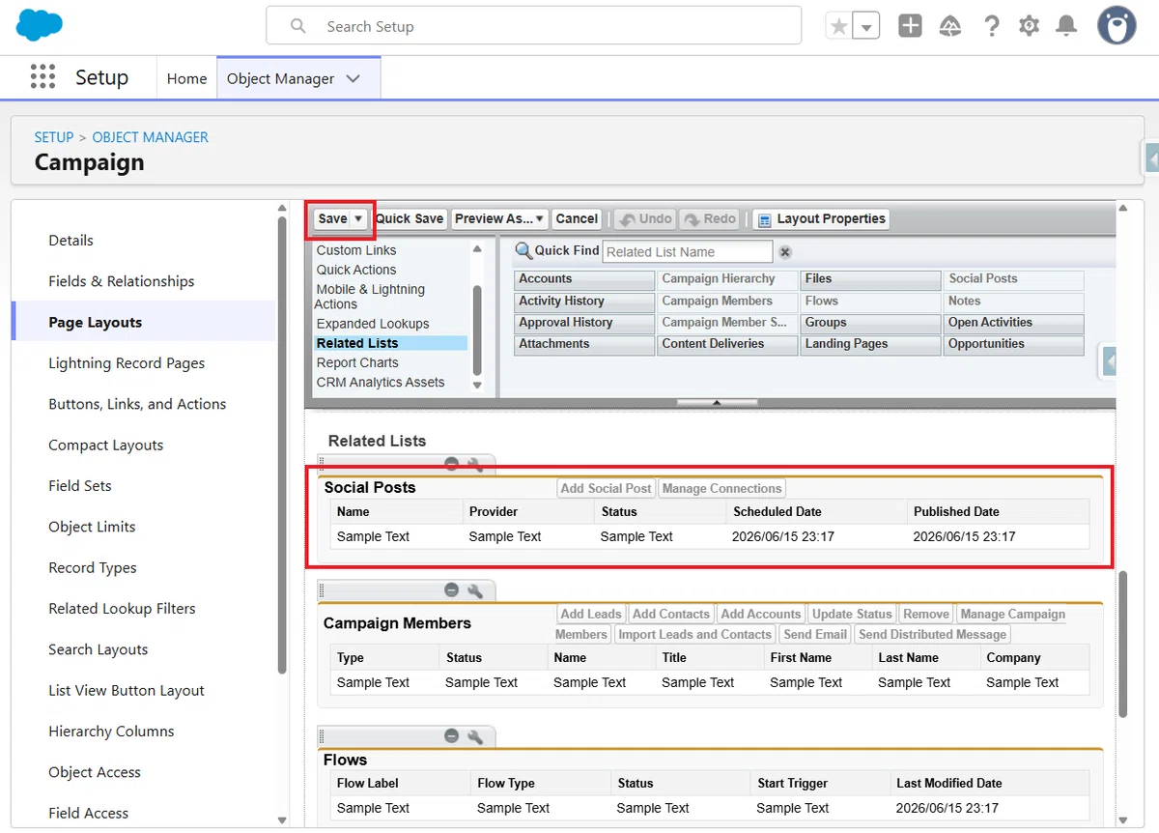Click the Quick Find magnifier icon
The width and height of the screenshot is (1159, 833).
523,251
